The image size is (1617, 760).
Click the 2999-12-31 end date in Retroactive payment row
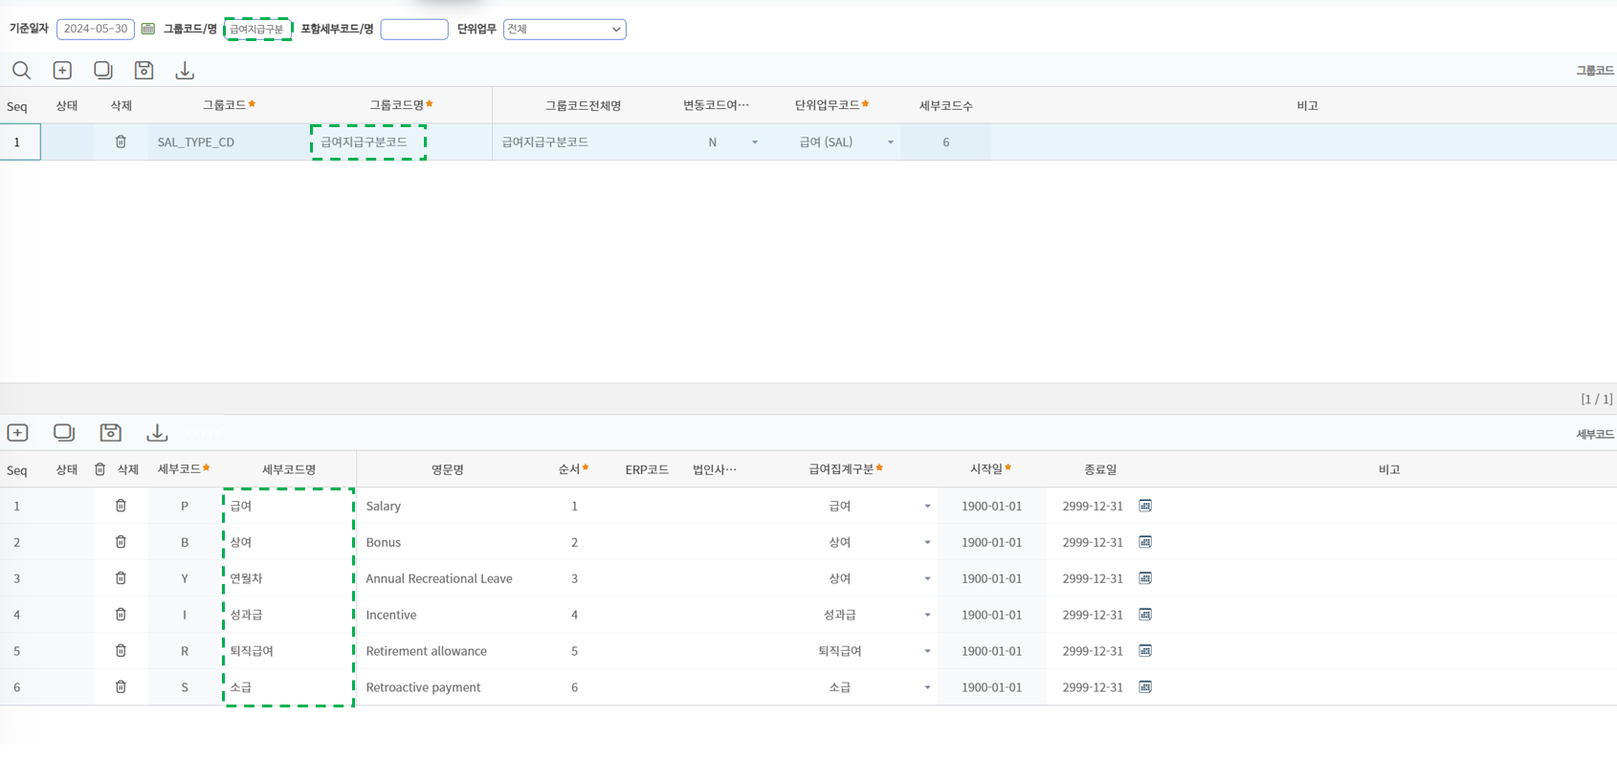(x=1093, y=687)
